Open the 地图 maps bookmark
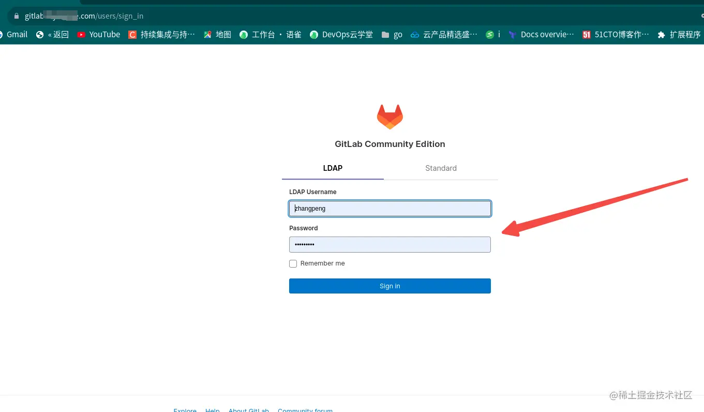 click(217, 35)
